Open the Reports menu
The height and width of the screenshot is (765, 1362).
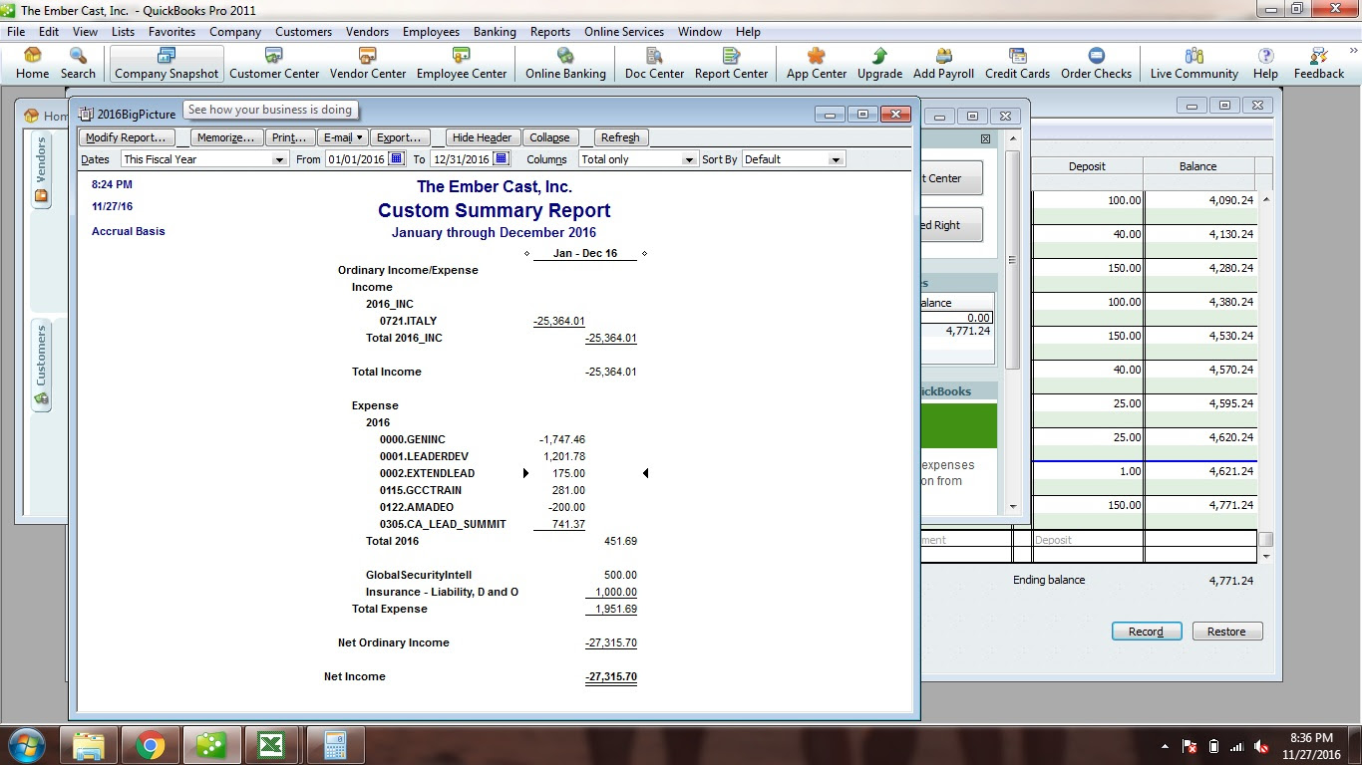(x=550, y=32)
